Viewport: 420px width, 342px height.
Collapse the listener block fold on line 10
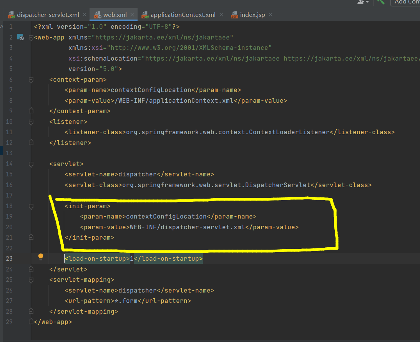(x=31, y=122)
